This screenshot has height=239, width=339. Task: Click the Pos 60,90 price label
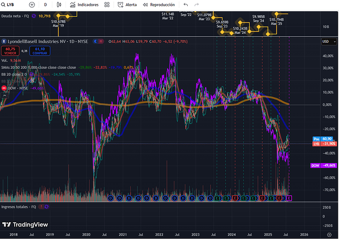click(x=322, y=139)
